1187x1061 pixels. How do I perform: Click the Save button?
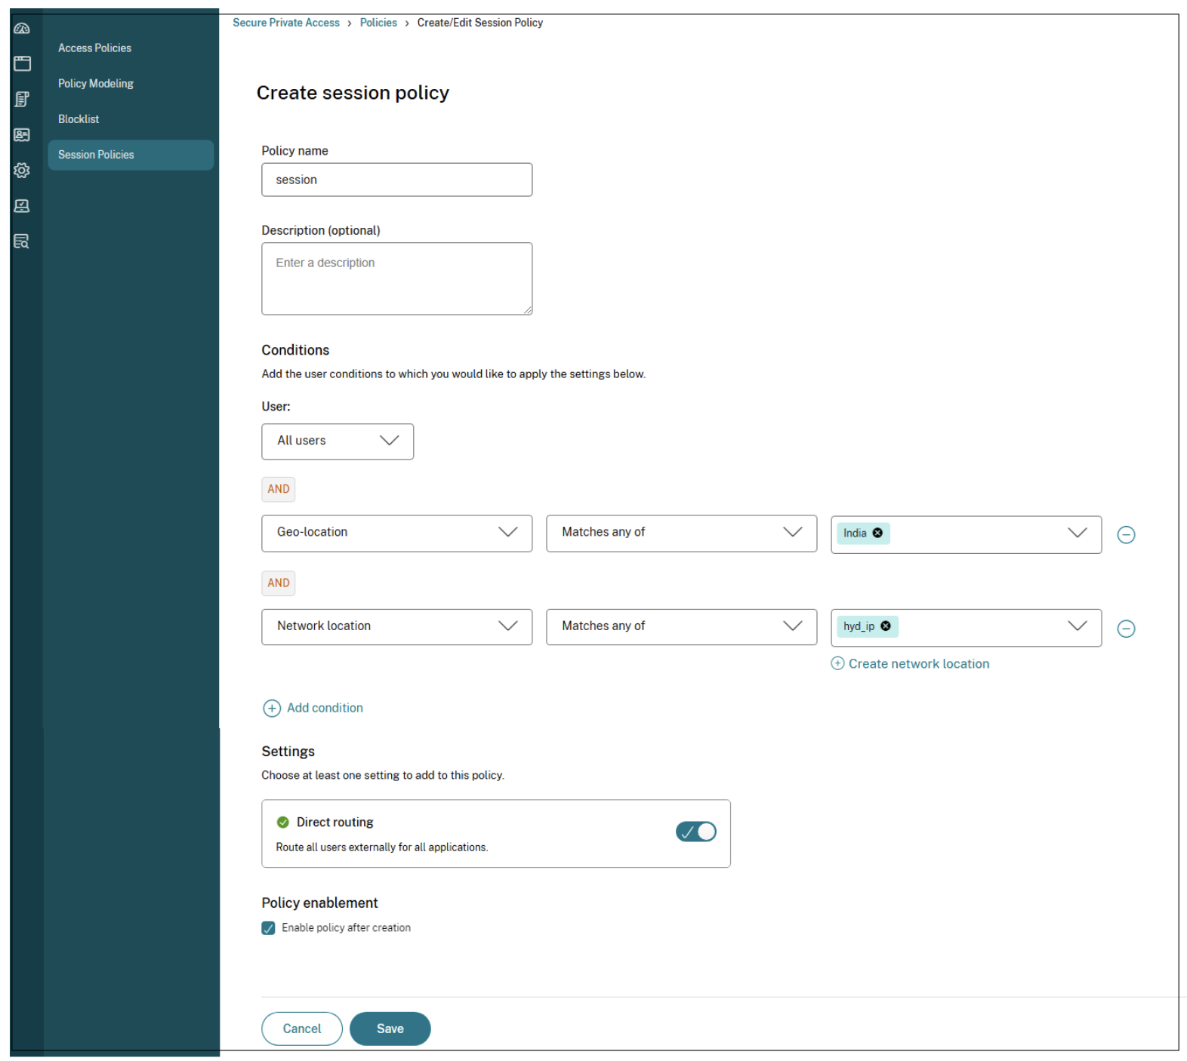[x=390, y=1029]
